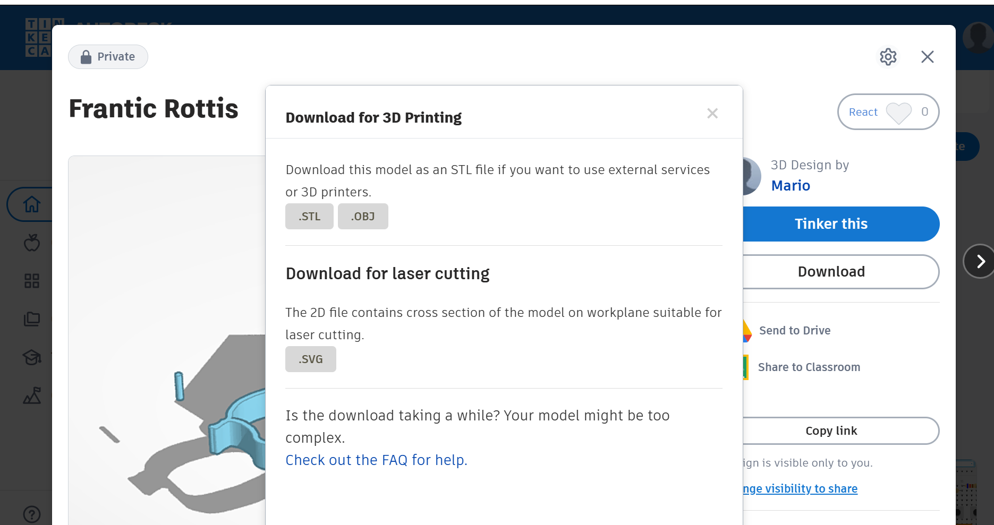Image resolution: width=994 pixels, height=525 pixels.
Task: Open the collections folder sidebar icon
Action: 32,319
